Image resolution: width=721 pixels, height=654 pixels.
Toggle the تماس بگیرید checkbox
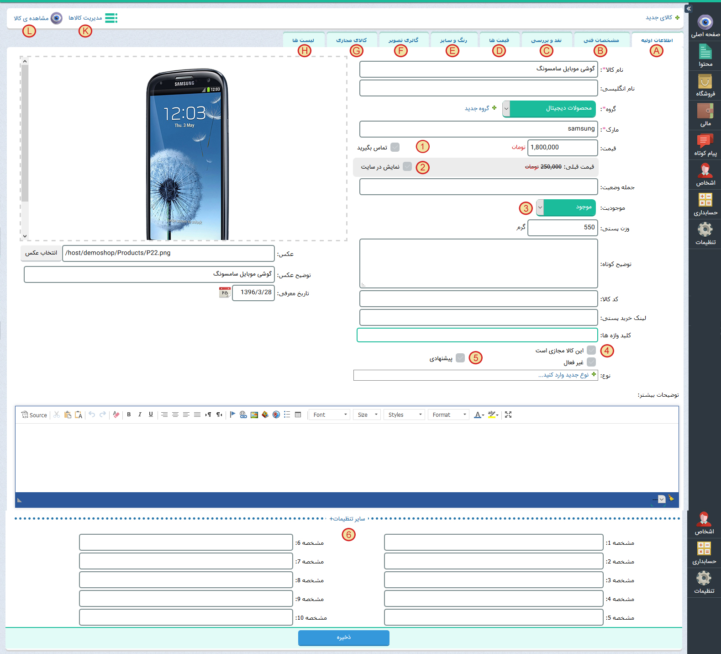pos(395,147)
